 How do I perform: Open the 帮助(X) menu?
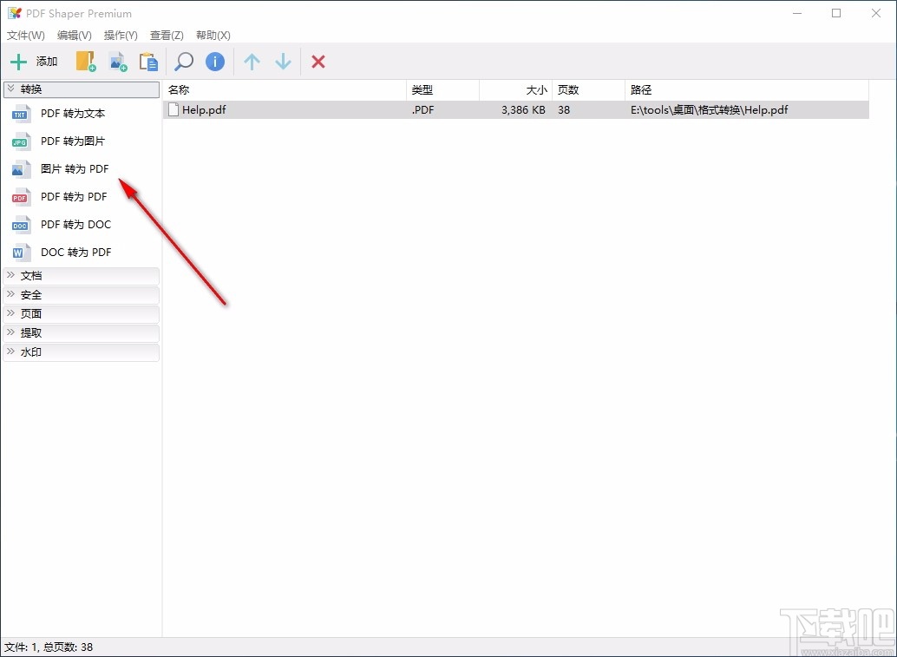(213, 35)
